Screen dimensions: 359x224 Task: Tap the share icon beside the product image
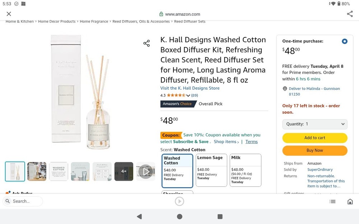point(146,43)
